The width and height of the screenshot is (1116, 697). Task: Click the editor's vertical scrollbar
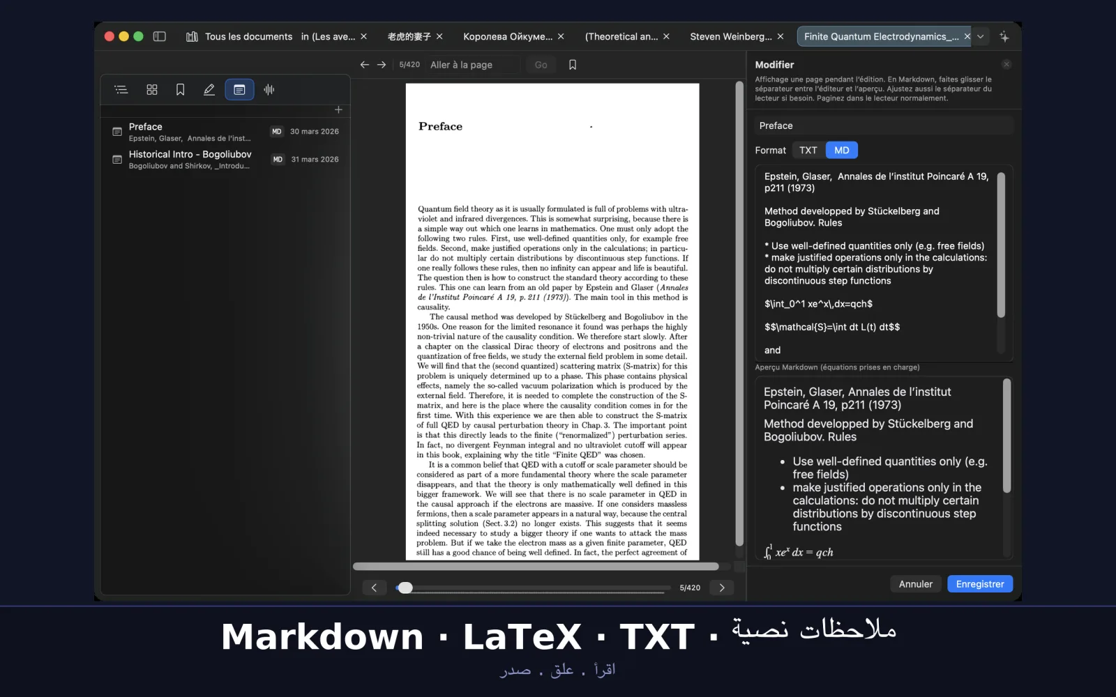[1001, 245]
